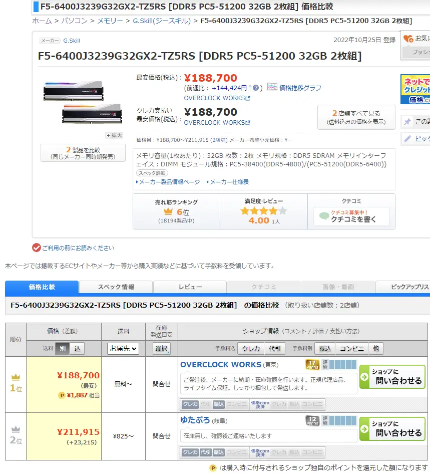Click the four-star 満足度 rating

(x=263, y=211)
